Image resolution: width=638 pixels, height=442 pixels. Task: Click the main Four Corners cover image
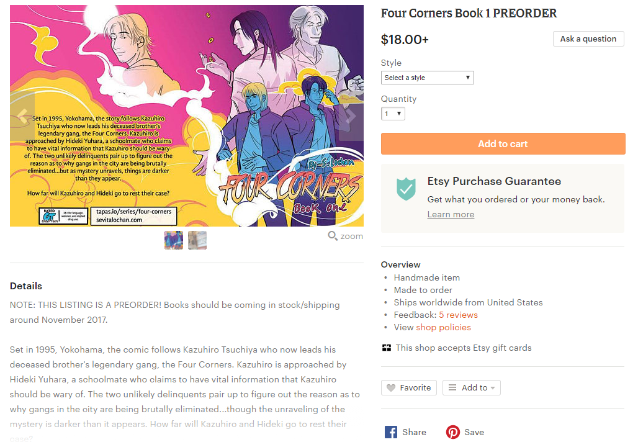tap(187, 115)
